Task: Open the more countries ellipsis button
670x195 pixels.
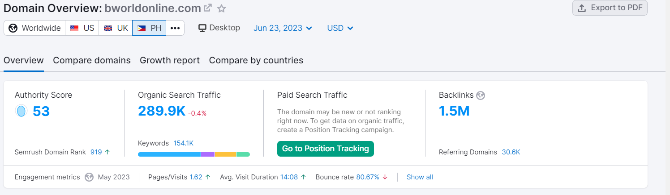Action: tap(175, 28)
